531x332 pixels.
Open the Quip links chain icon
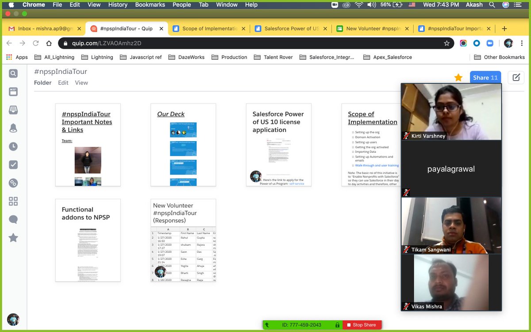coord(13,183)
